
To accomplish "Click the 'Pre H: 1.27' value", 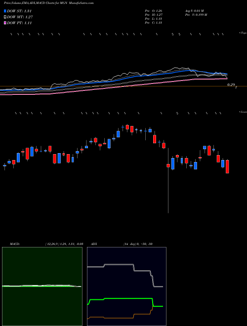I will coord(154,15).
